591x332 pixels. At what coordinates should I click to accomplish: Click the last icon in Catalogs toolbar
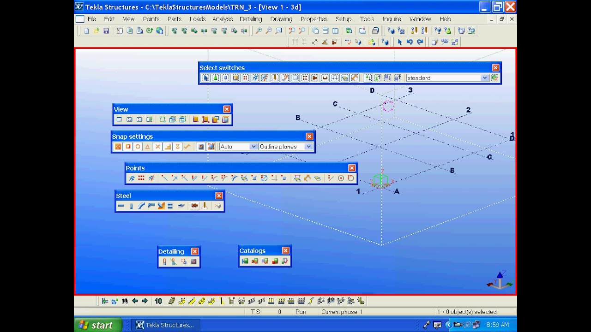284,261
